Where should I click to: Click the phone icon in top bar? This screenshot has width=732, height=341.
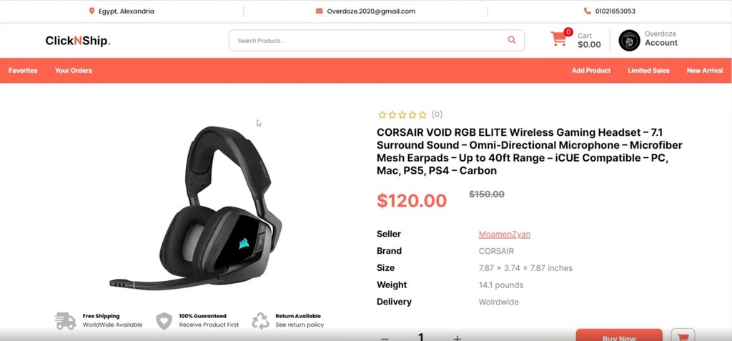(588, 11)
